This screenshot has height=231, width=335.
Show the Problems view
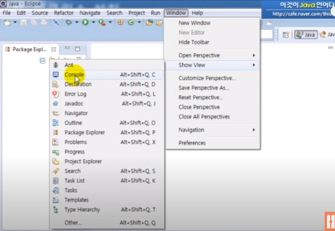coord(107,142)
